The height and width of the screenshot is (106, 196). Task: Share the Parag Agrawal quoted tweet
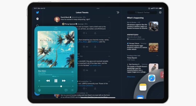click(x=95, y=33)
